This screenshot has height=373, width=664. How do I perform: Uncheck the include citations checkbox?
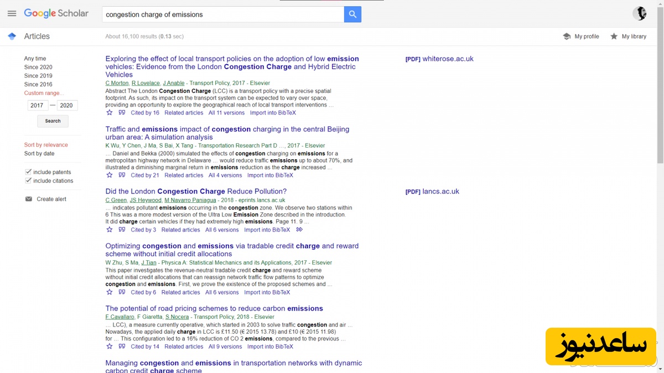point(28,181)
